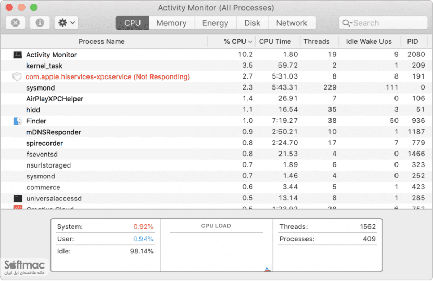Select the Activity Monitor process row
This screenshot has width=433, height=281.
coord(216,55)
